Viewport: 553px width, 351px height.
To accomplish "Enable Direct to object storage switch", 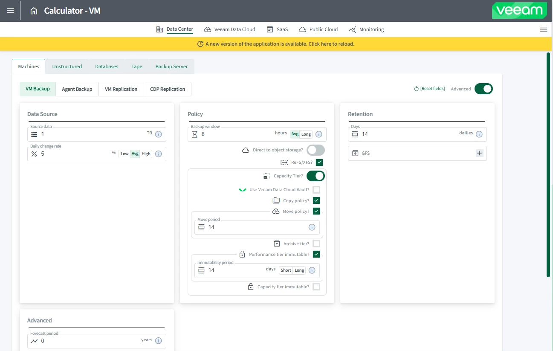I will pyautogui.click(x=316, y=150).
